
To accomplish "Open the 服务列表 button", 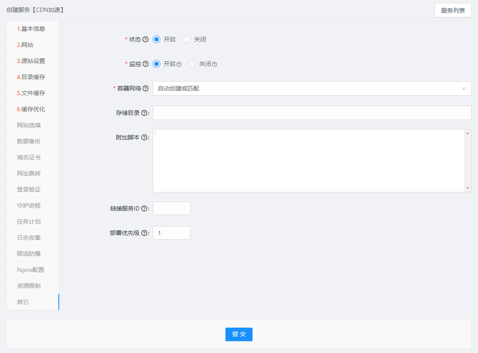I will pos(453,11).
